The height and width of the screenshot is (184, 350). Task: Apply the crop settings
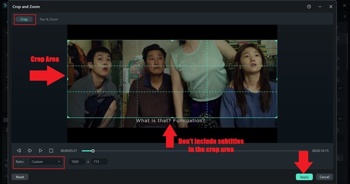pyautogui.click(x=304, y=177)
